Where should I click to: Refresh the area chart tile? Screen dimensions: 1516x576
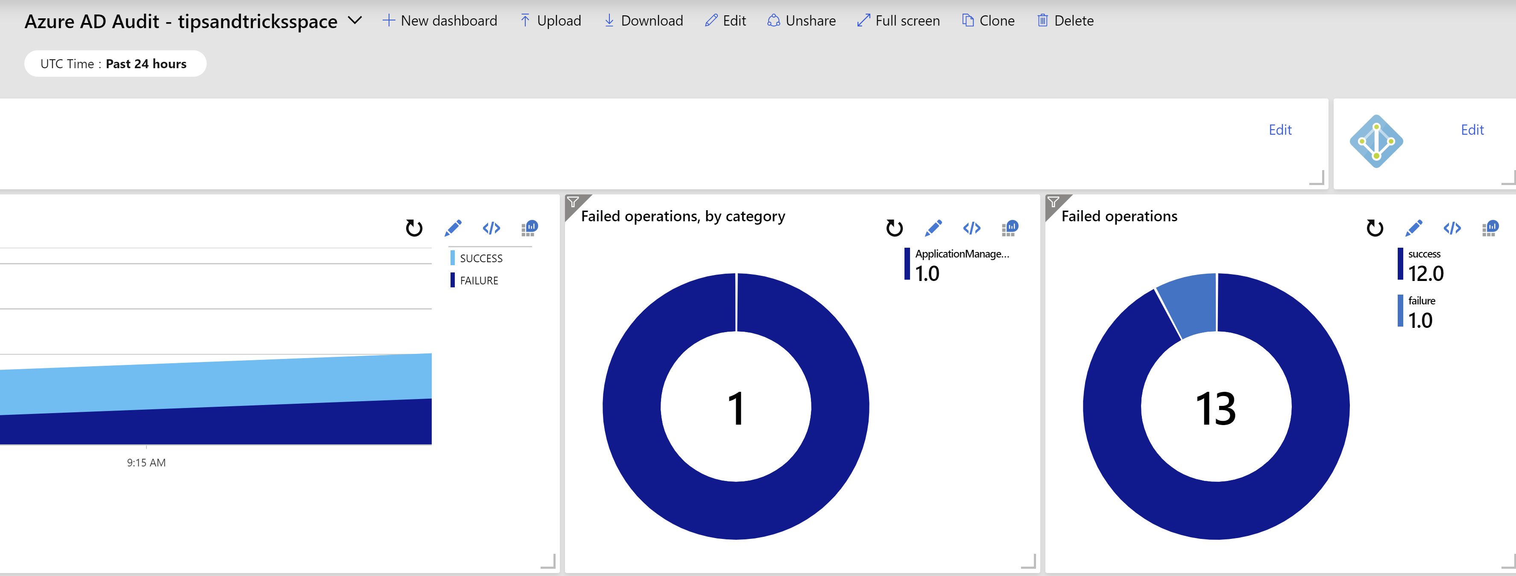(414, 228)
